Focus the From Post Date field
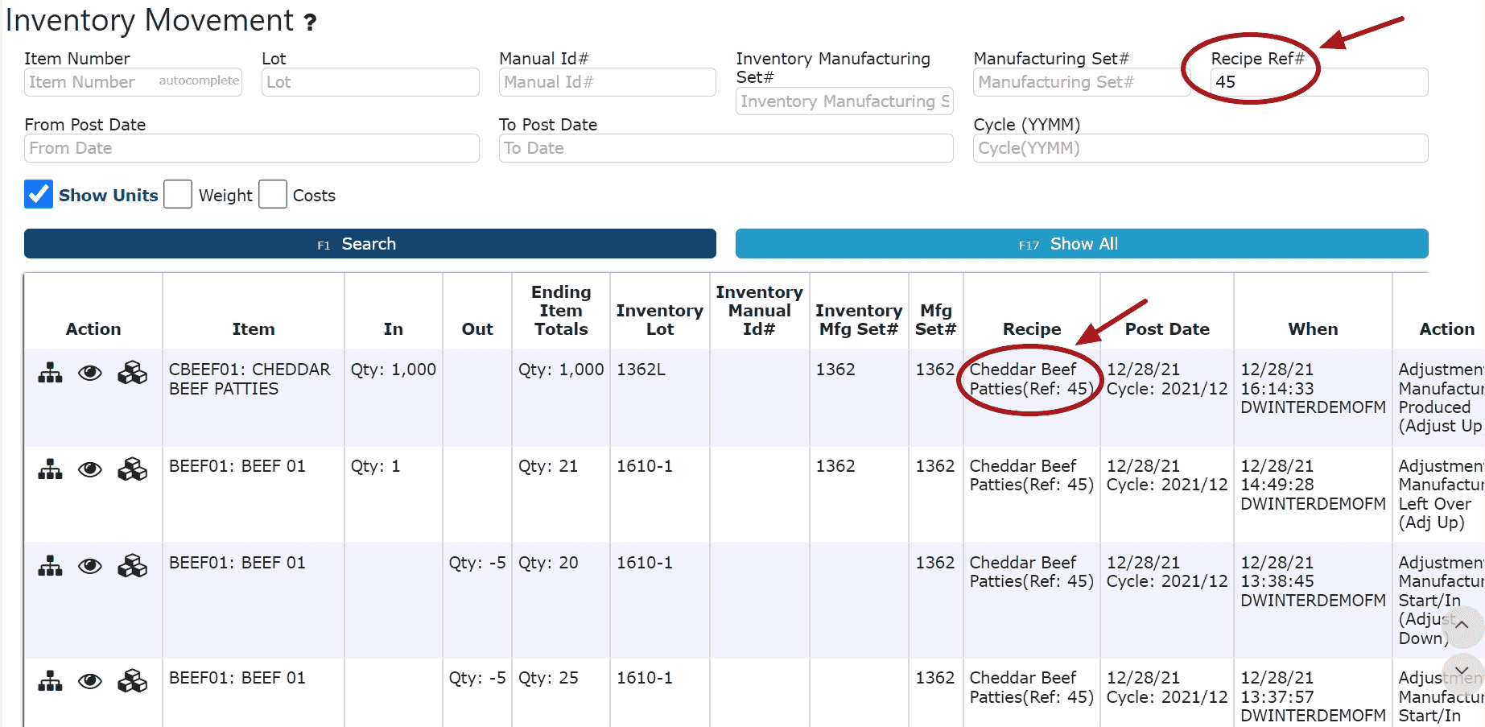The height and width of the screenshot is (727, 1485). pyautogui.click(x=252, y=148)
